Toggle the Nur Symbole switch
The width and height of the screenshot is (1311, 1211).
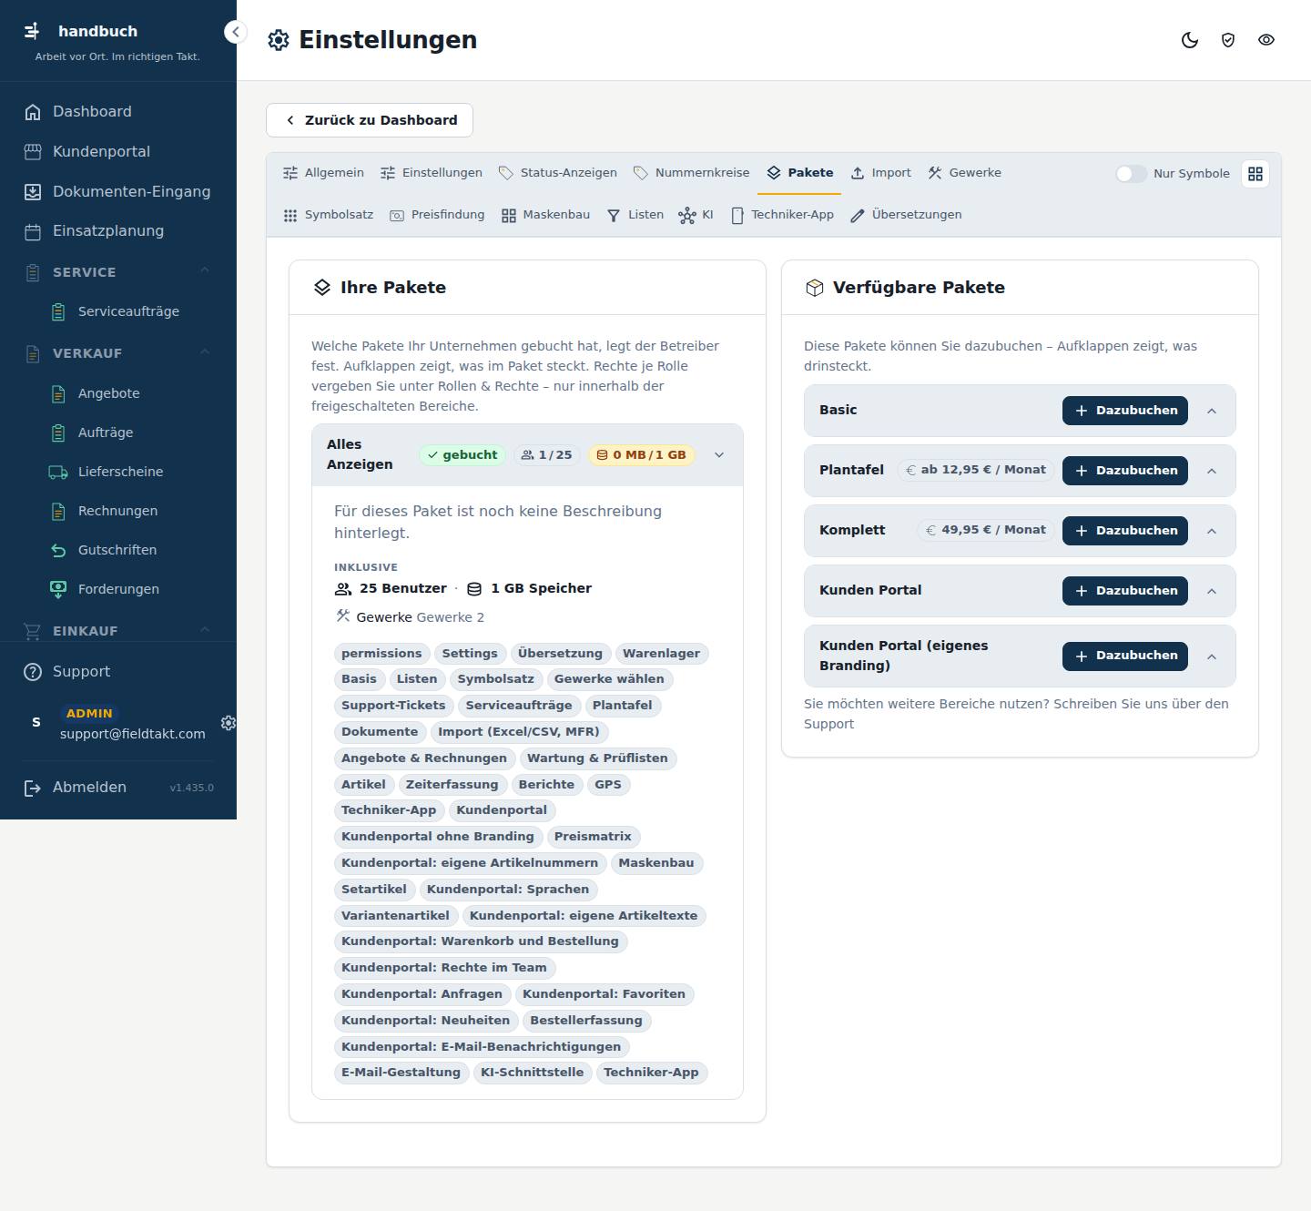click(1132, 174)
